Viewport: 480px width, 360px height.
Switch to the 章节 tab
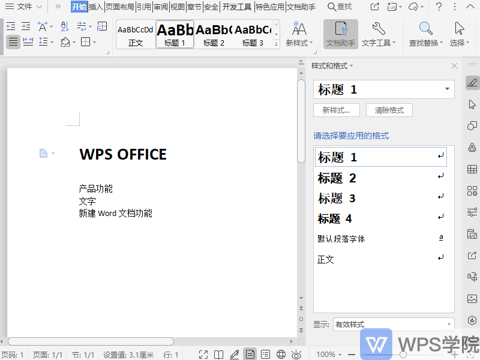[x=194, y=7]
